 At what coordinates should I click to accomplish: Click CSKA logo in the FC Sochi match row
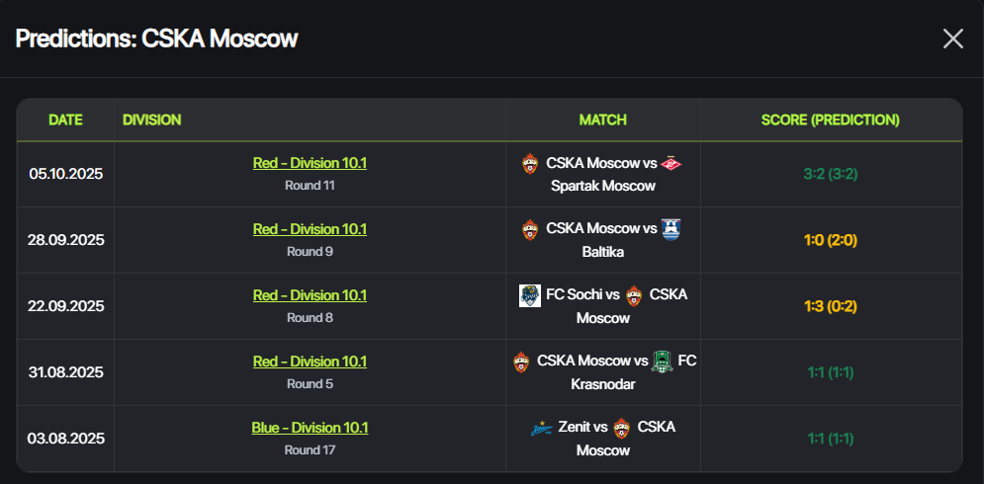tap(634, 295)
